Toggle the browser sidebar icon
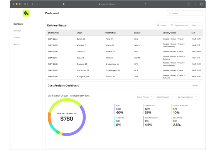Image resolution: width=216 pixels, height=150 pixels. (26, 4)
